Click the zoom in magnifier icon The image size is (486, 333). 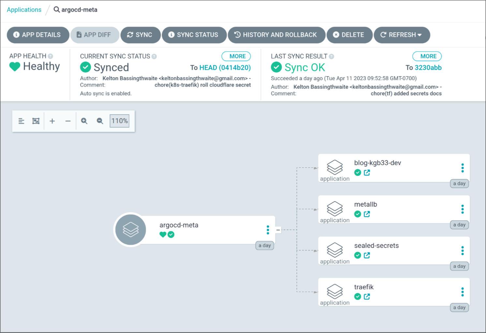click(x=84, y=121)
